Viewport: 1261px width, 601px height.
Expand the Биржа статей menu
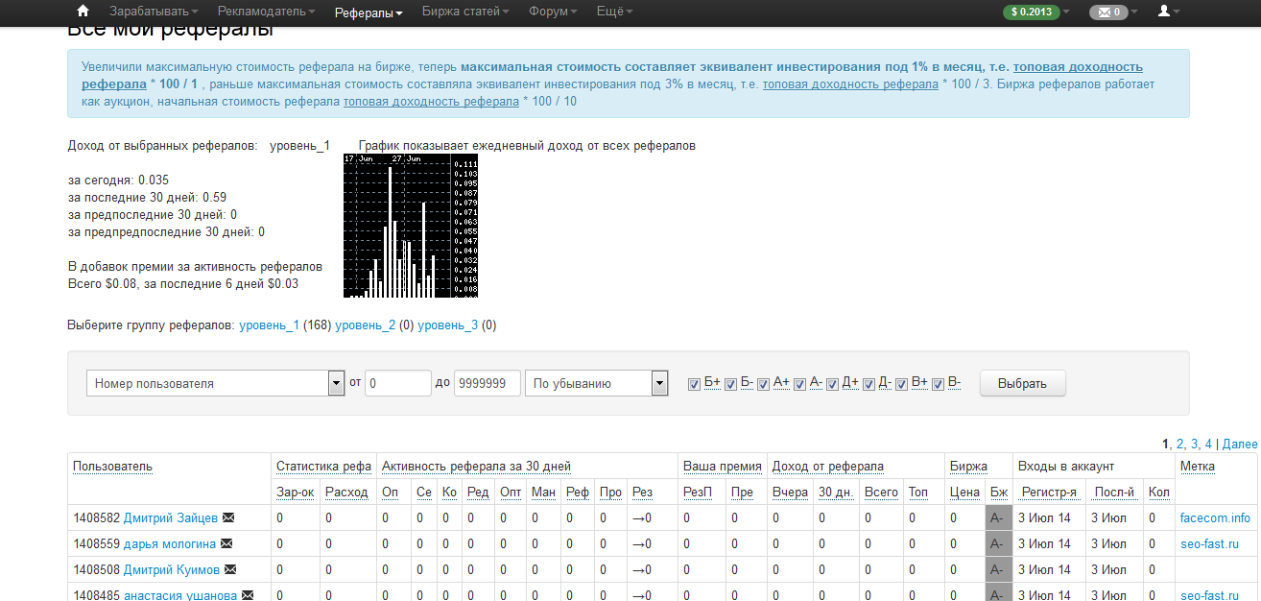coord(465,12)
